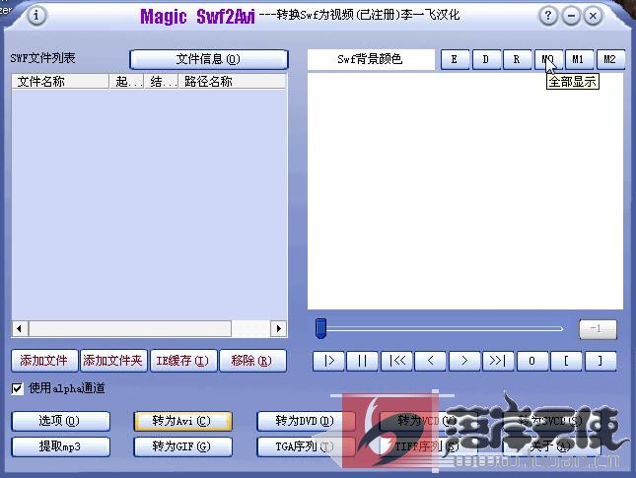Click the TIFF序列 (S) button
Viewport: 636px width, 478px height.
(x=428, y=446)
